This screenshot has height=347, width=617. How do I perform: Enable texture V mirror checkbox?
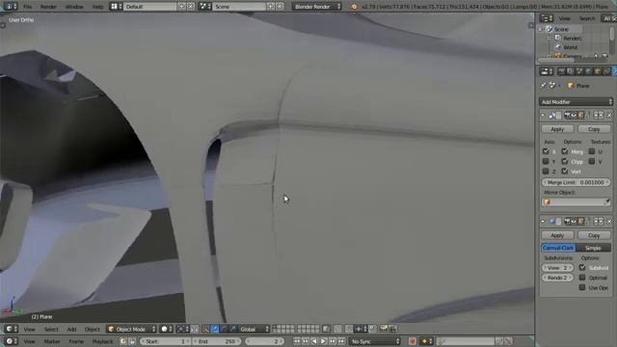(591, 161)
